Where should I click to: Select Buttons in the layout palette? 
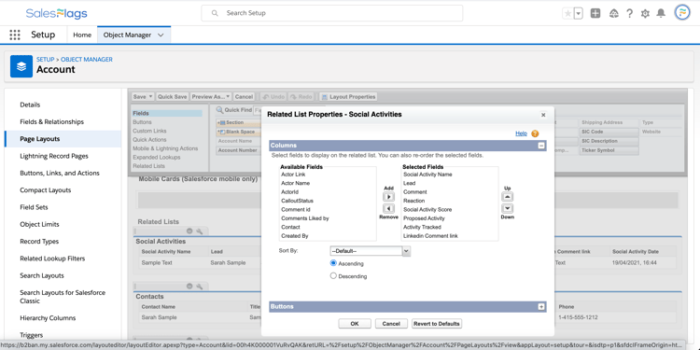coord(143,122)
